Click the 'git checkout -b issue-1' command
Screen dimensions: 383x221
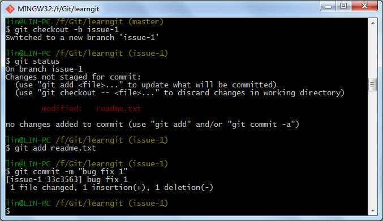click(x=67, y=30)
